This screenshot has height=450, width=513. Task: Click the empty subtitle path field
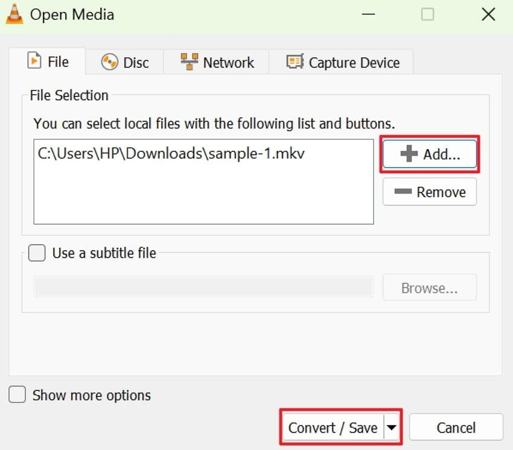point(203,288)
